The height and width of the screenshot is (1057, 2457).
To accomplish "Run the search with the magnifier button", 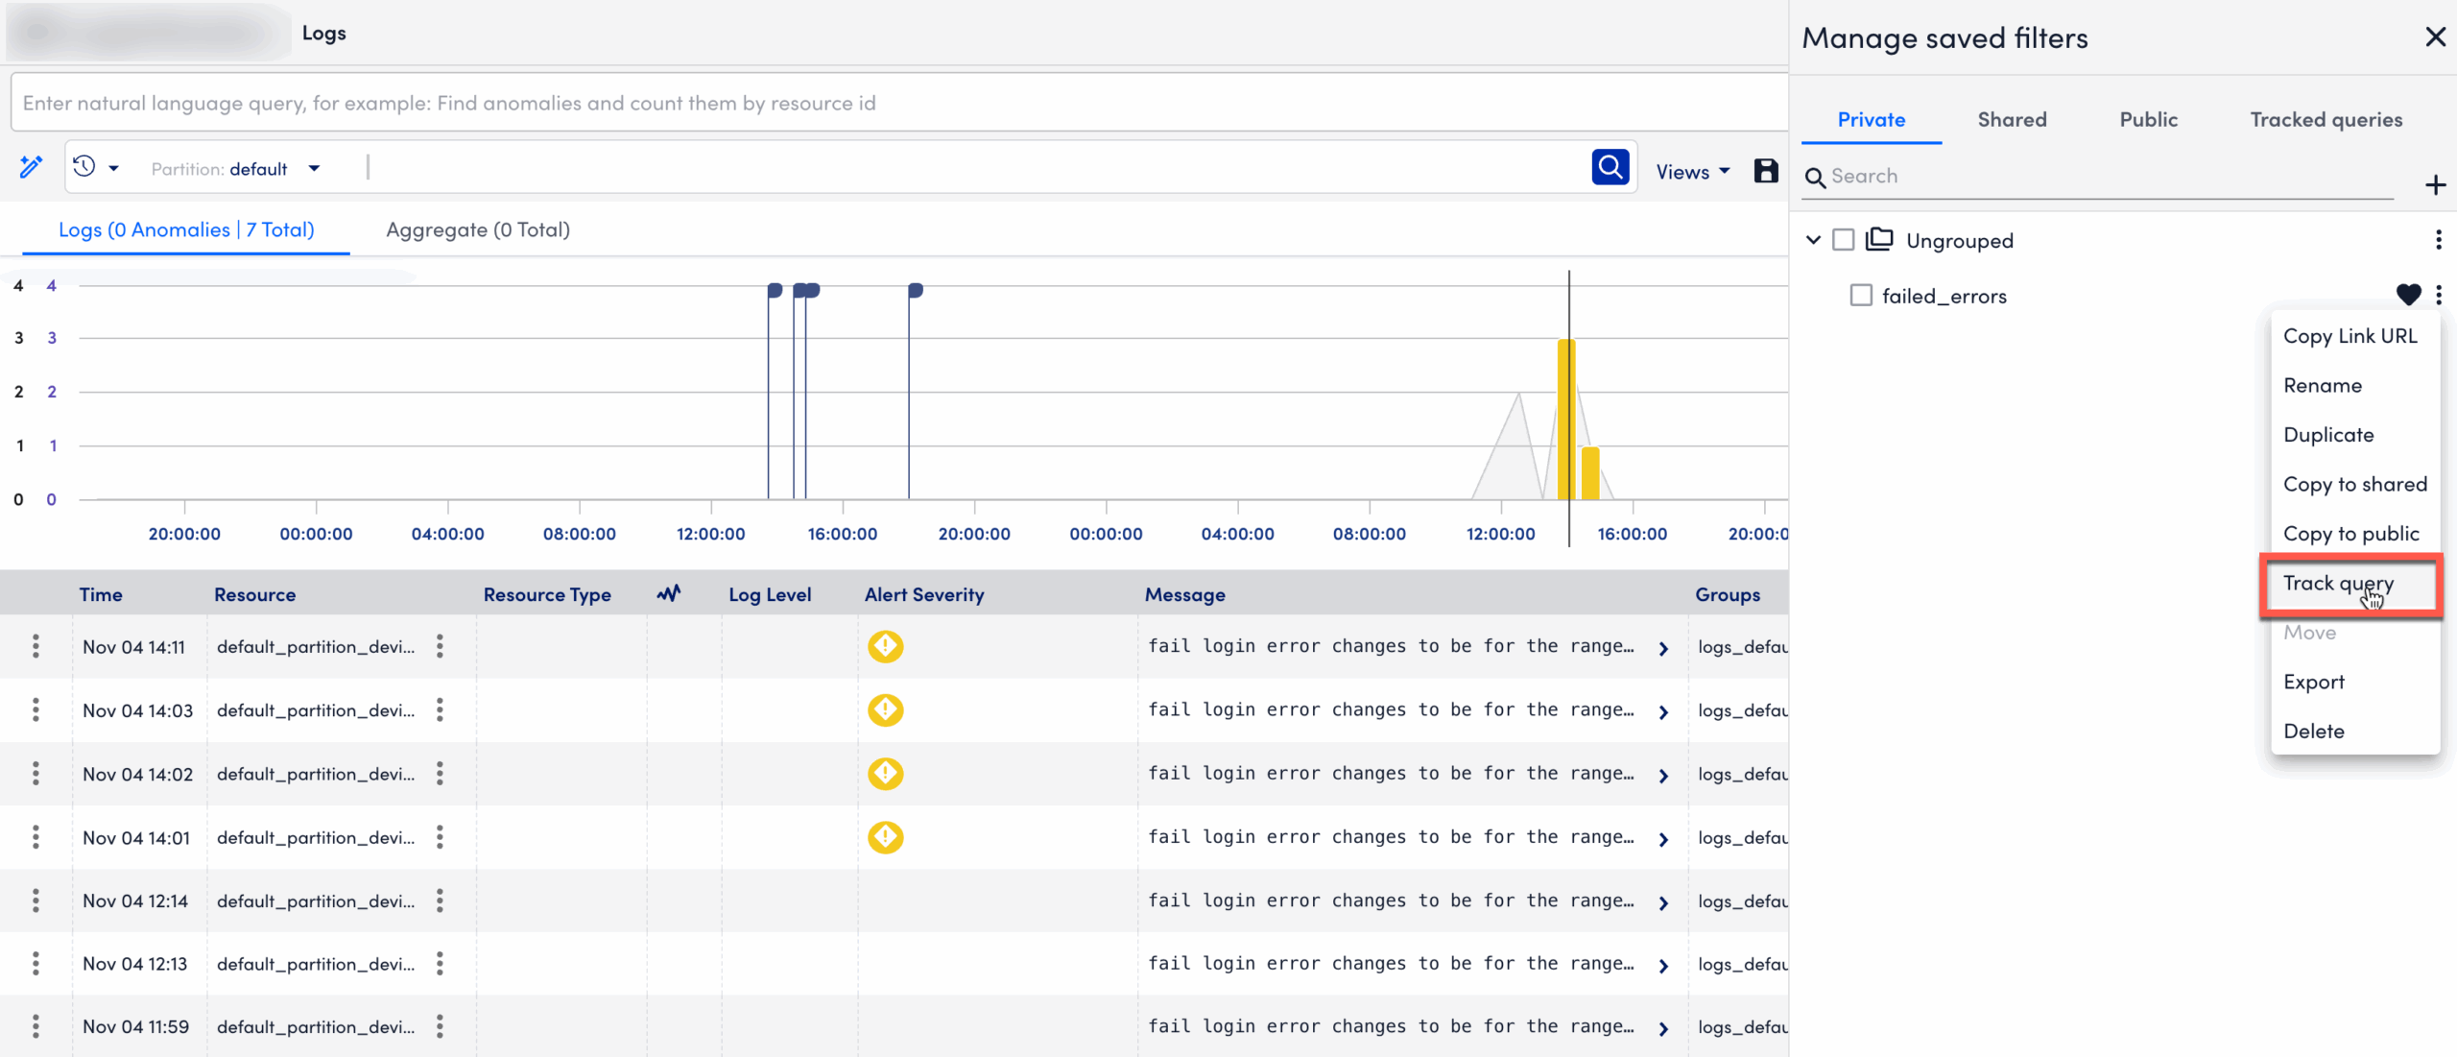I will point(1610,166).
